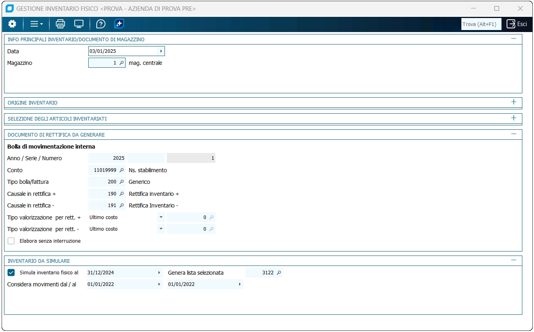Uncheck Simula inventario fisico al
This screenshot has height=332, width=534.
click(x=11, y=273)
